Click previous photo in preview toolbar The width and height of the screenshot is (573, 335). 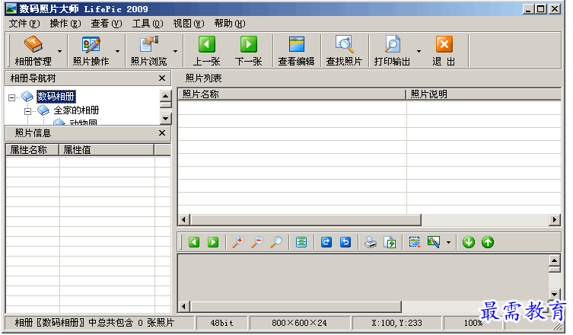[194, 242]
